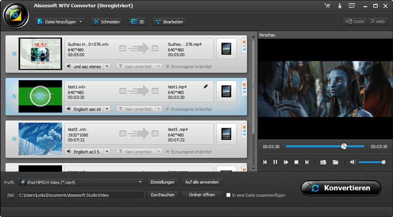Uncheck the Suzhou file checkbox

(x=14, y=54)
